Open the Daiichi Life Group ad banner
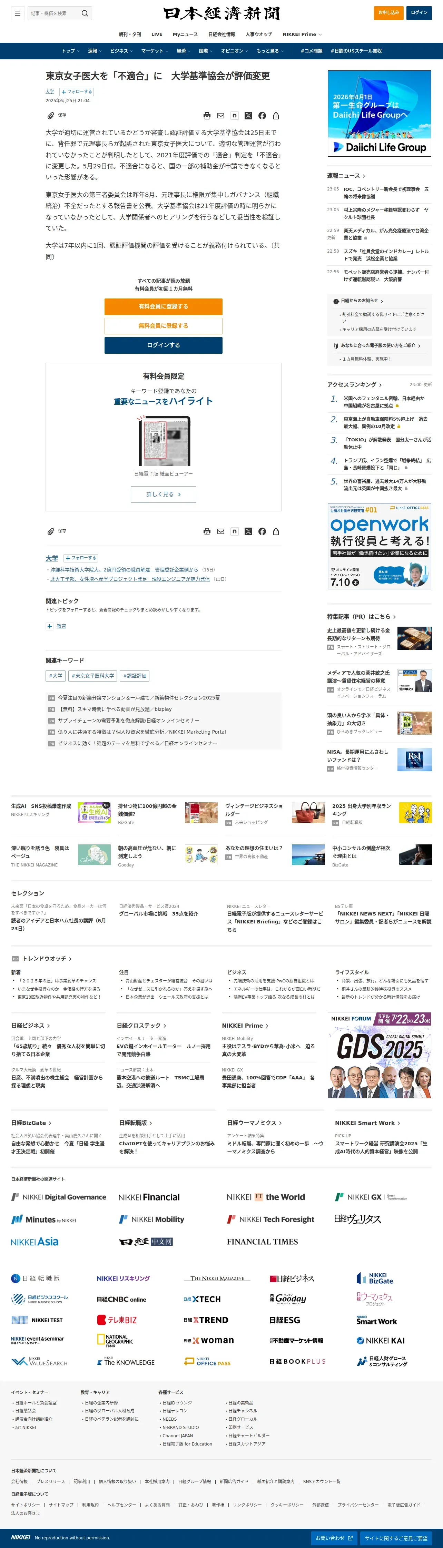Image resolution: width=443 pixels, height=1548 pixels. [x=379, y=114]
